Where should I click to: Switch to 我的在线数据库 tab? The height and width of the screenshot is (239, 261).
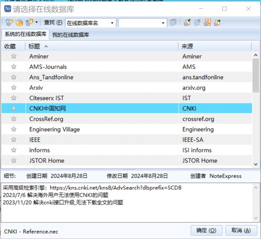[x=71, y=35]
